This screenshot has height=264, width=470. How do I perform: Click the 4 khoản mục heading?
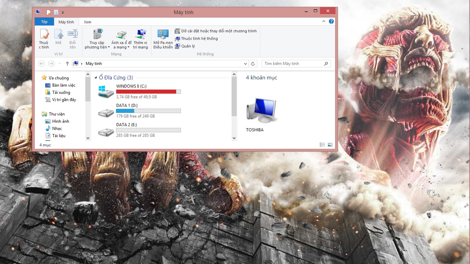[x=261, y=78]
